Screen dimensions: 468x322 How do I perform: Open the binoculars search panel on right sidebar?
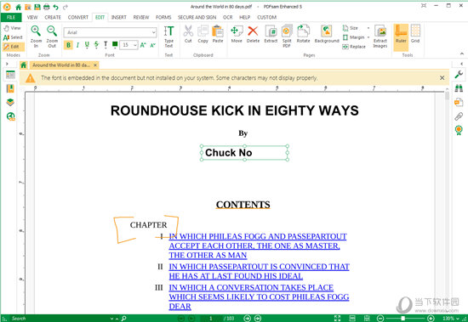click(x=459, y=88)
